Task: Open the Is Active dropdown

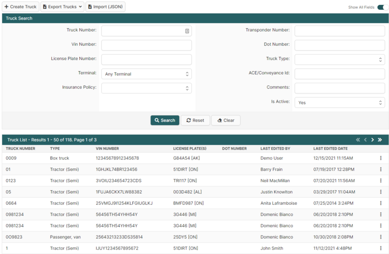Action: pos(339,103)
